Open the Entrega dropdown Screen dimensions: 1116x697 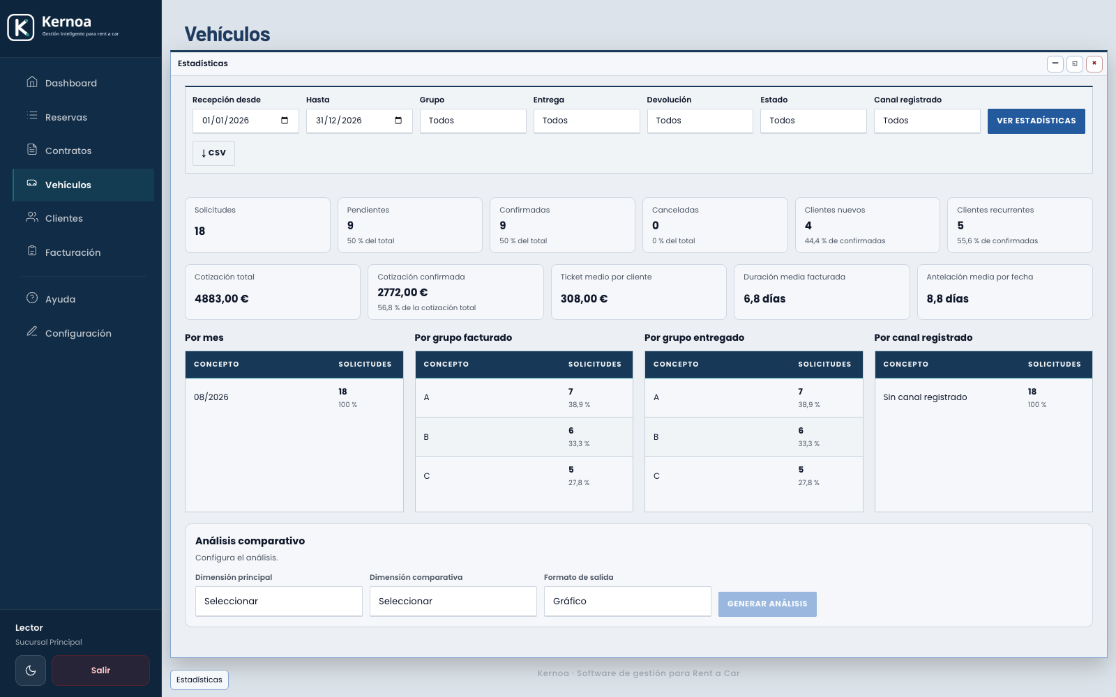[587, 121]
